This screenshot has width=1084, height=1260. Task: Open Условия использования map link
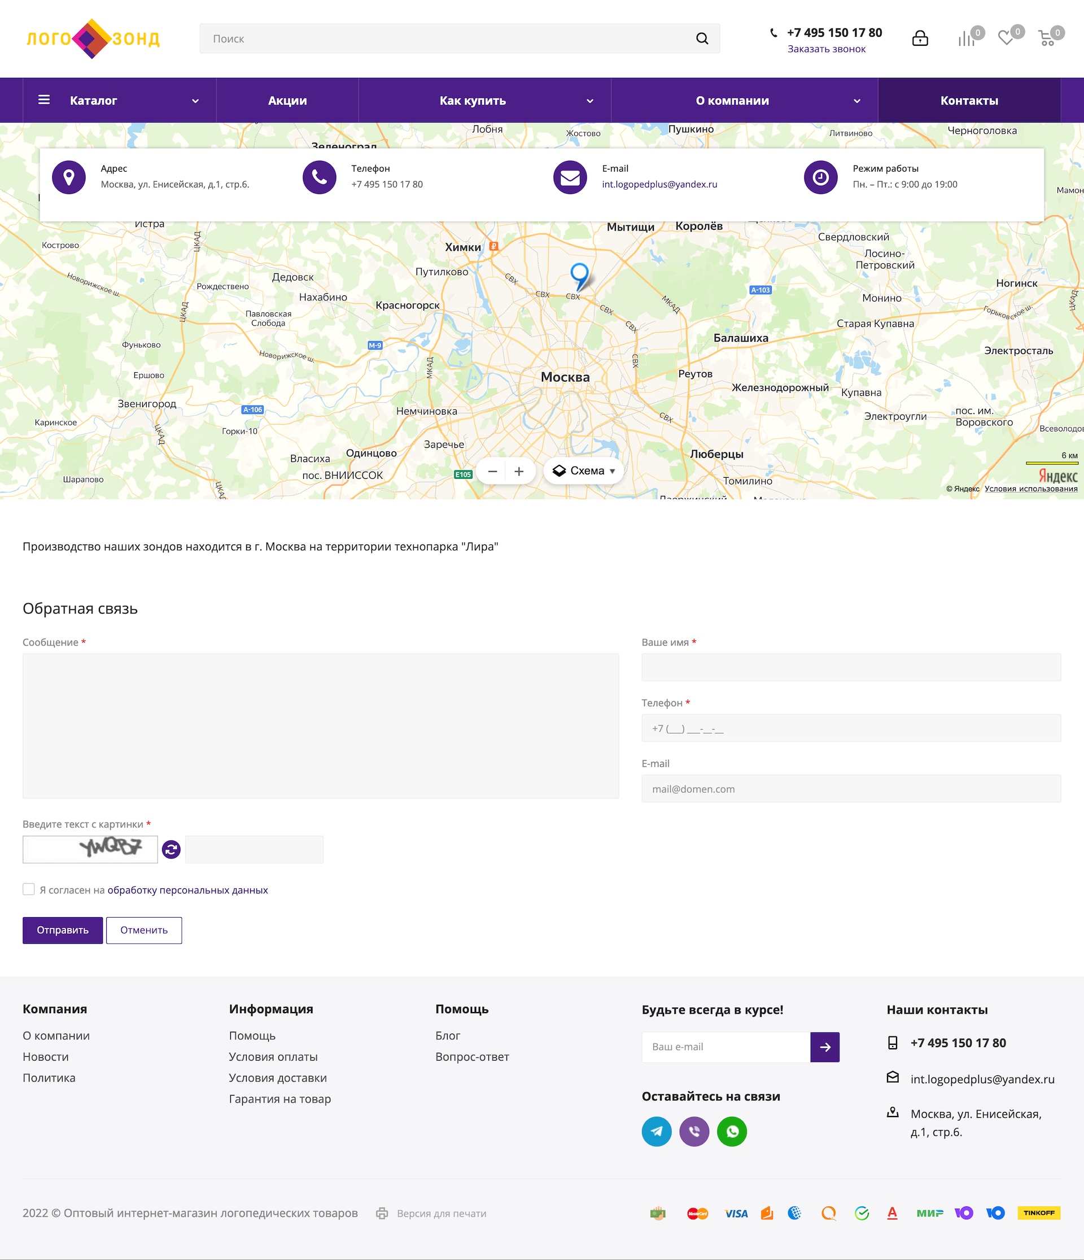[x=1031, y=489]
